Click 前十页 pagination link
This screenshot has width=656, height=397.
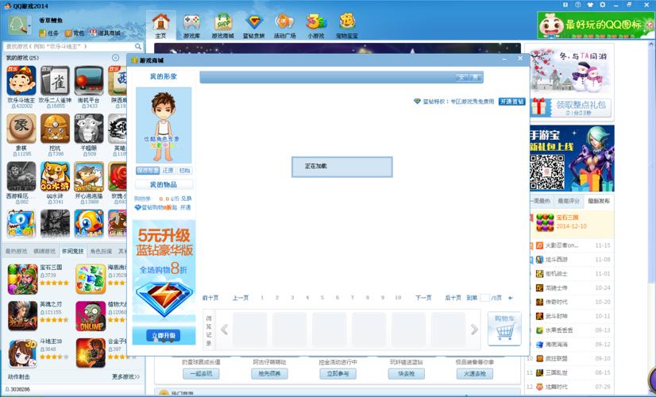click(210, 298)
